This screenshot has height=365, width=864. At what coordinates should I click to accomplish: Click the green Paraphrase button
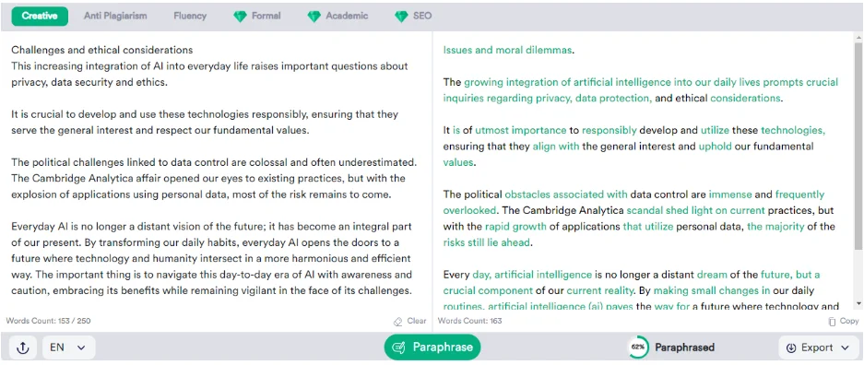pyautogui.click(x=432, y=347)
